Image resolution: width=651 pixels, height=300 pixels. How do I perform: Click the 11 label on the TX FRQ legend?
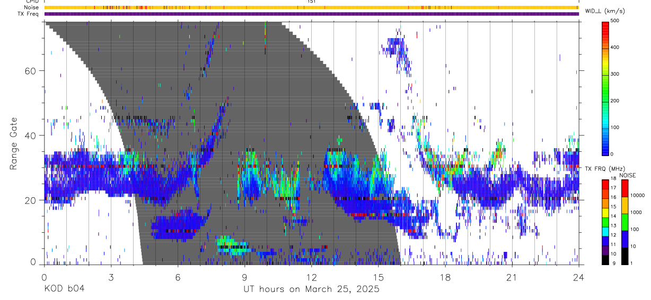click(x=614, y=244)
